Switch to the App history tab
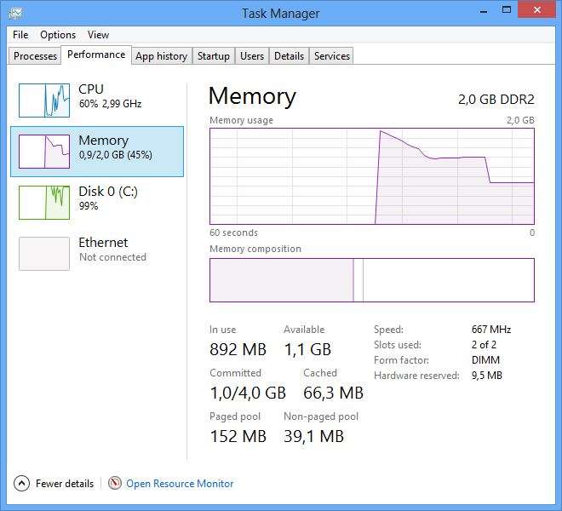 (161, 56)
